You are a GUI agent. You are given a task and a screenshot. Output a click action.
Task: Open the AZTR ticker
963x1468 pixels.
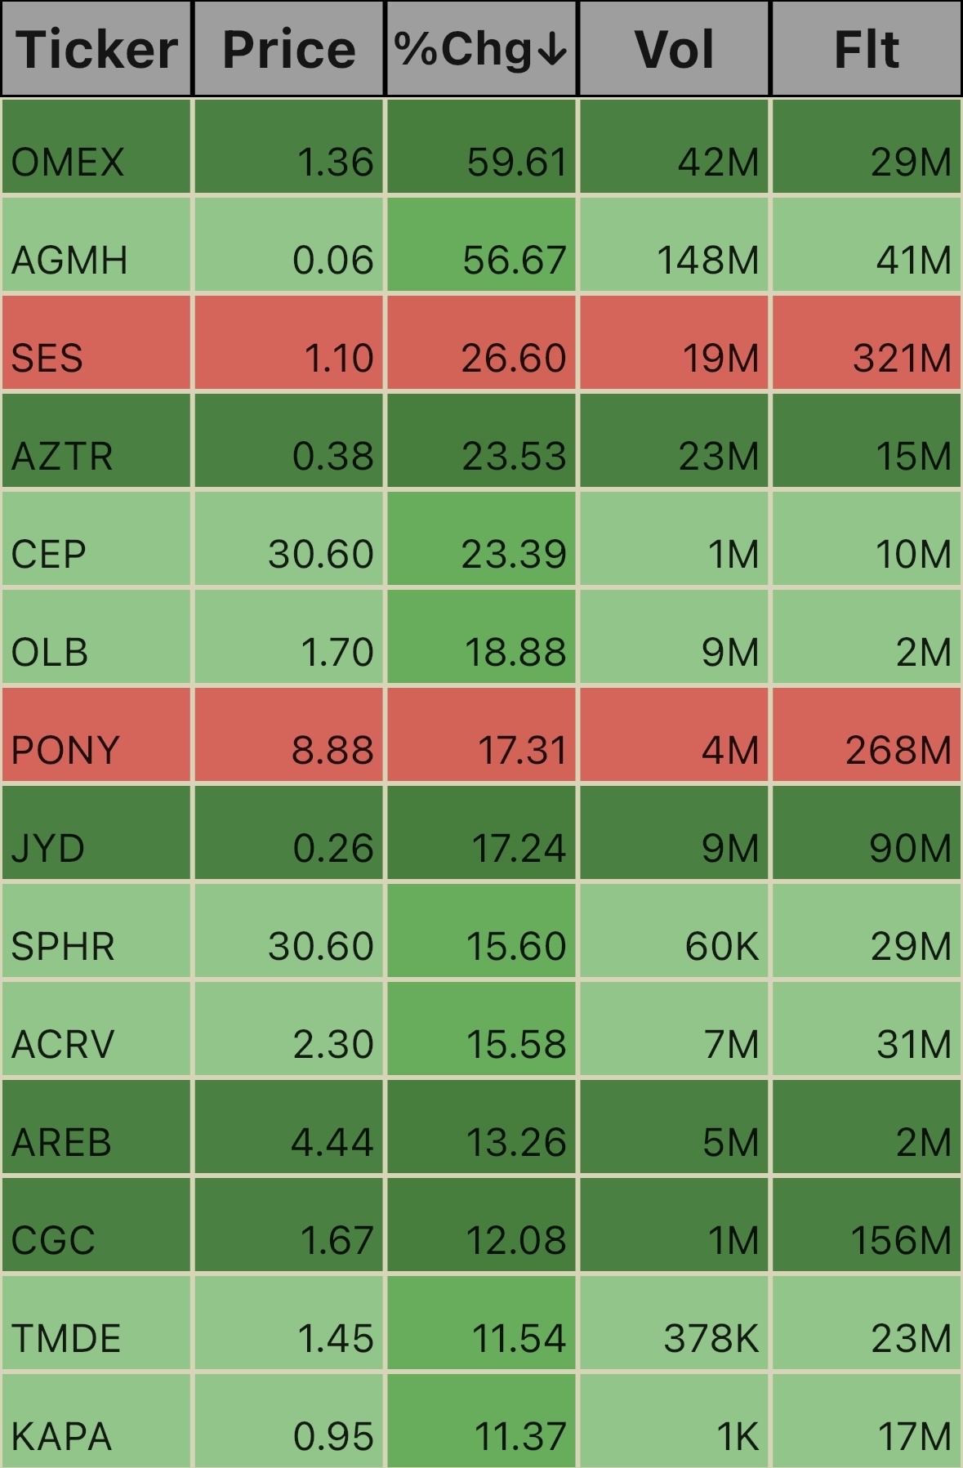[62, 457]
